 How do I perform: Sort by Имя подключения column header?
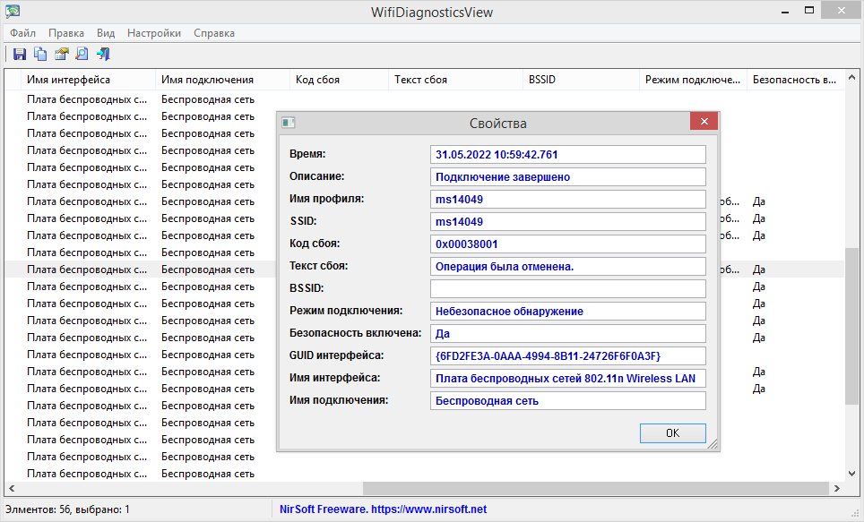click(x=222, y=80)
